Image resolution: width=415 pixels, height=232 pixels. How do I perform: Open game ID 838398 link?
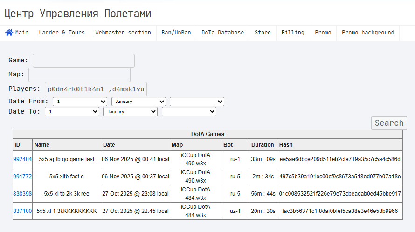(22, 194)
